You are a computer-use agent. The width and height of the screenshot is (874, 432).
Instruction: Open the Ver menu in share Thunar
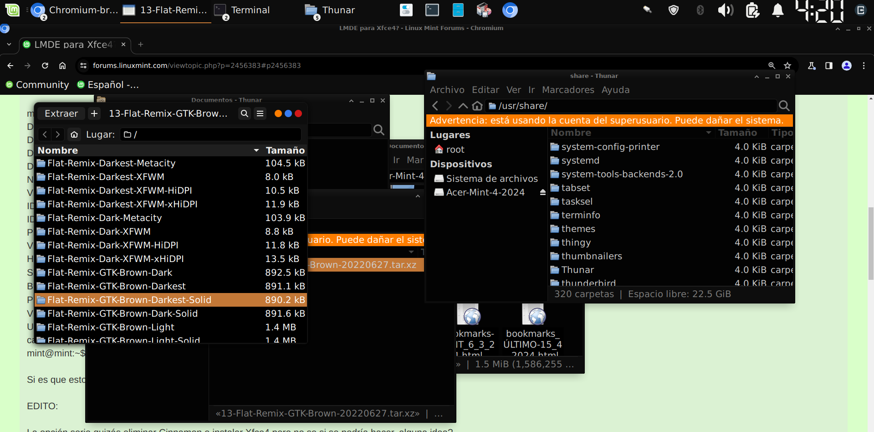point(514,90)
